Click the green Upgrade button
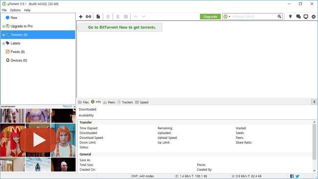The height and width of the screenshot is (179, 318). click(210, 17)
